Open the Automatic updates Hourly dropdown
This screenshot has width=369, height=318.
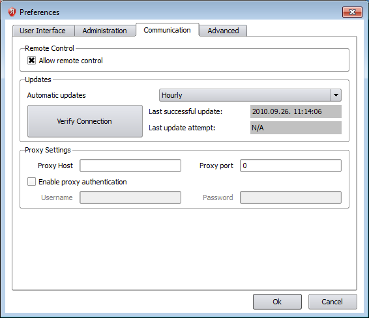pyautogui.click(x=250, y=95)
